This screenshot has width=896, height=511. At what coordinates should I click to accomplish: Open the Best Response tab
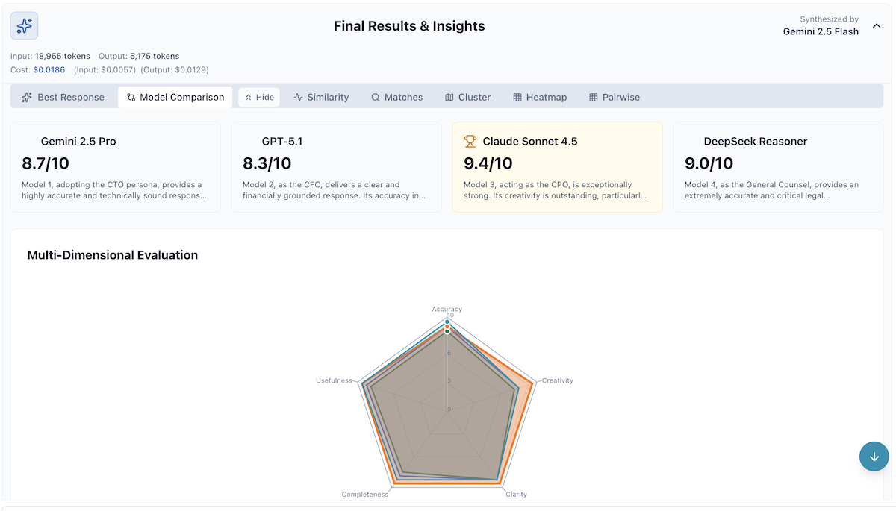pyautogui.click(x=63, y=97)
